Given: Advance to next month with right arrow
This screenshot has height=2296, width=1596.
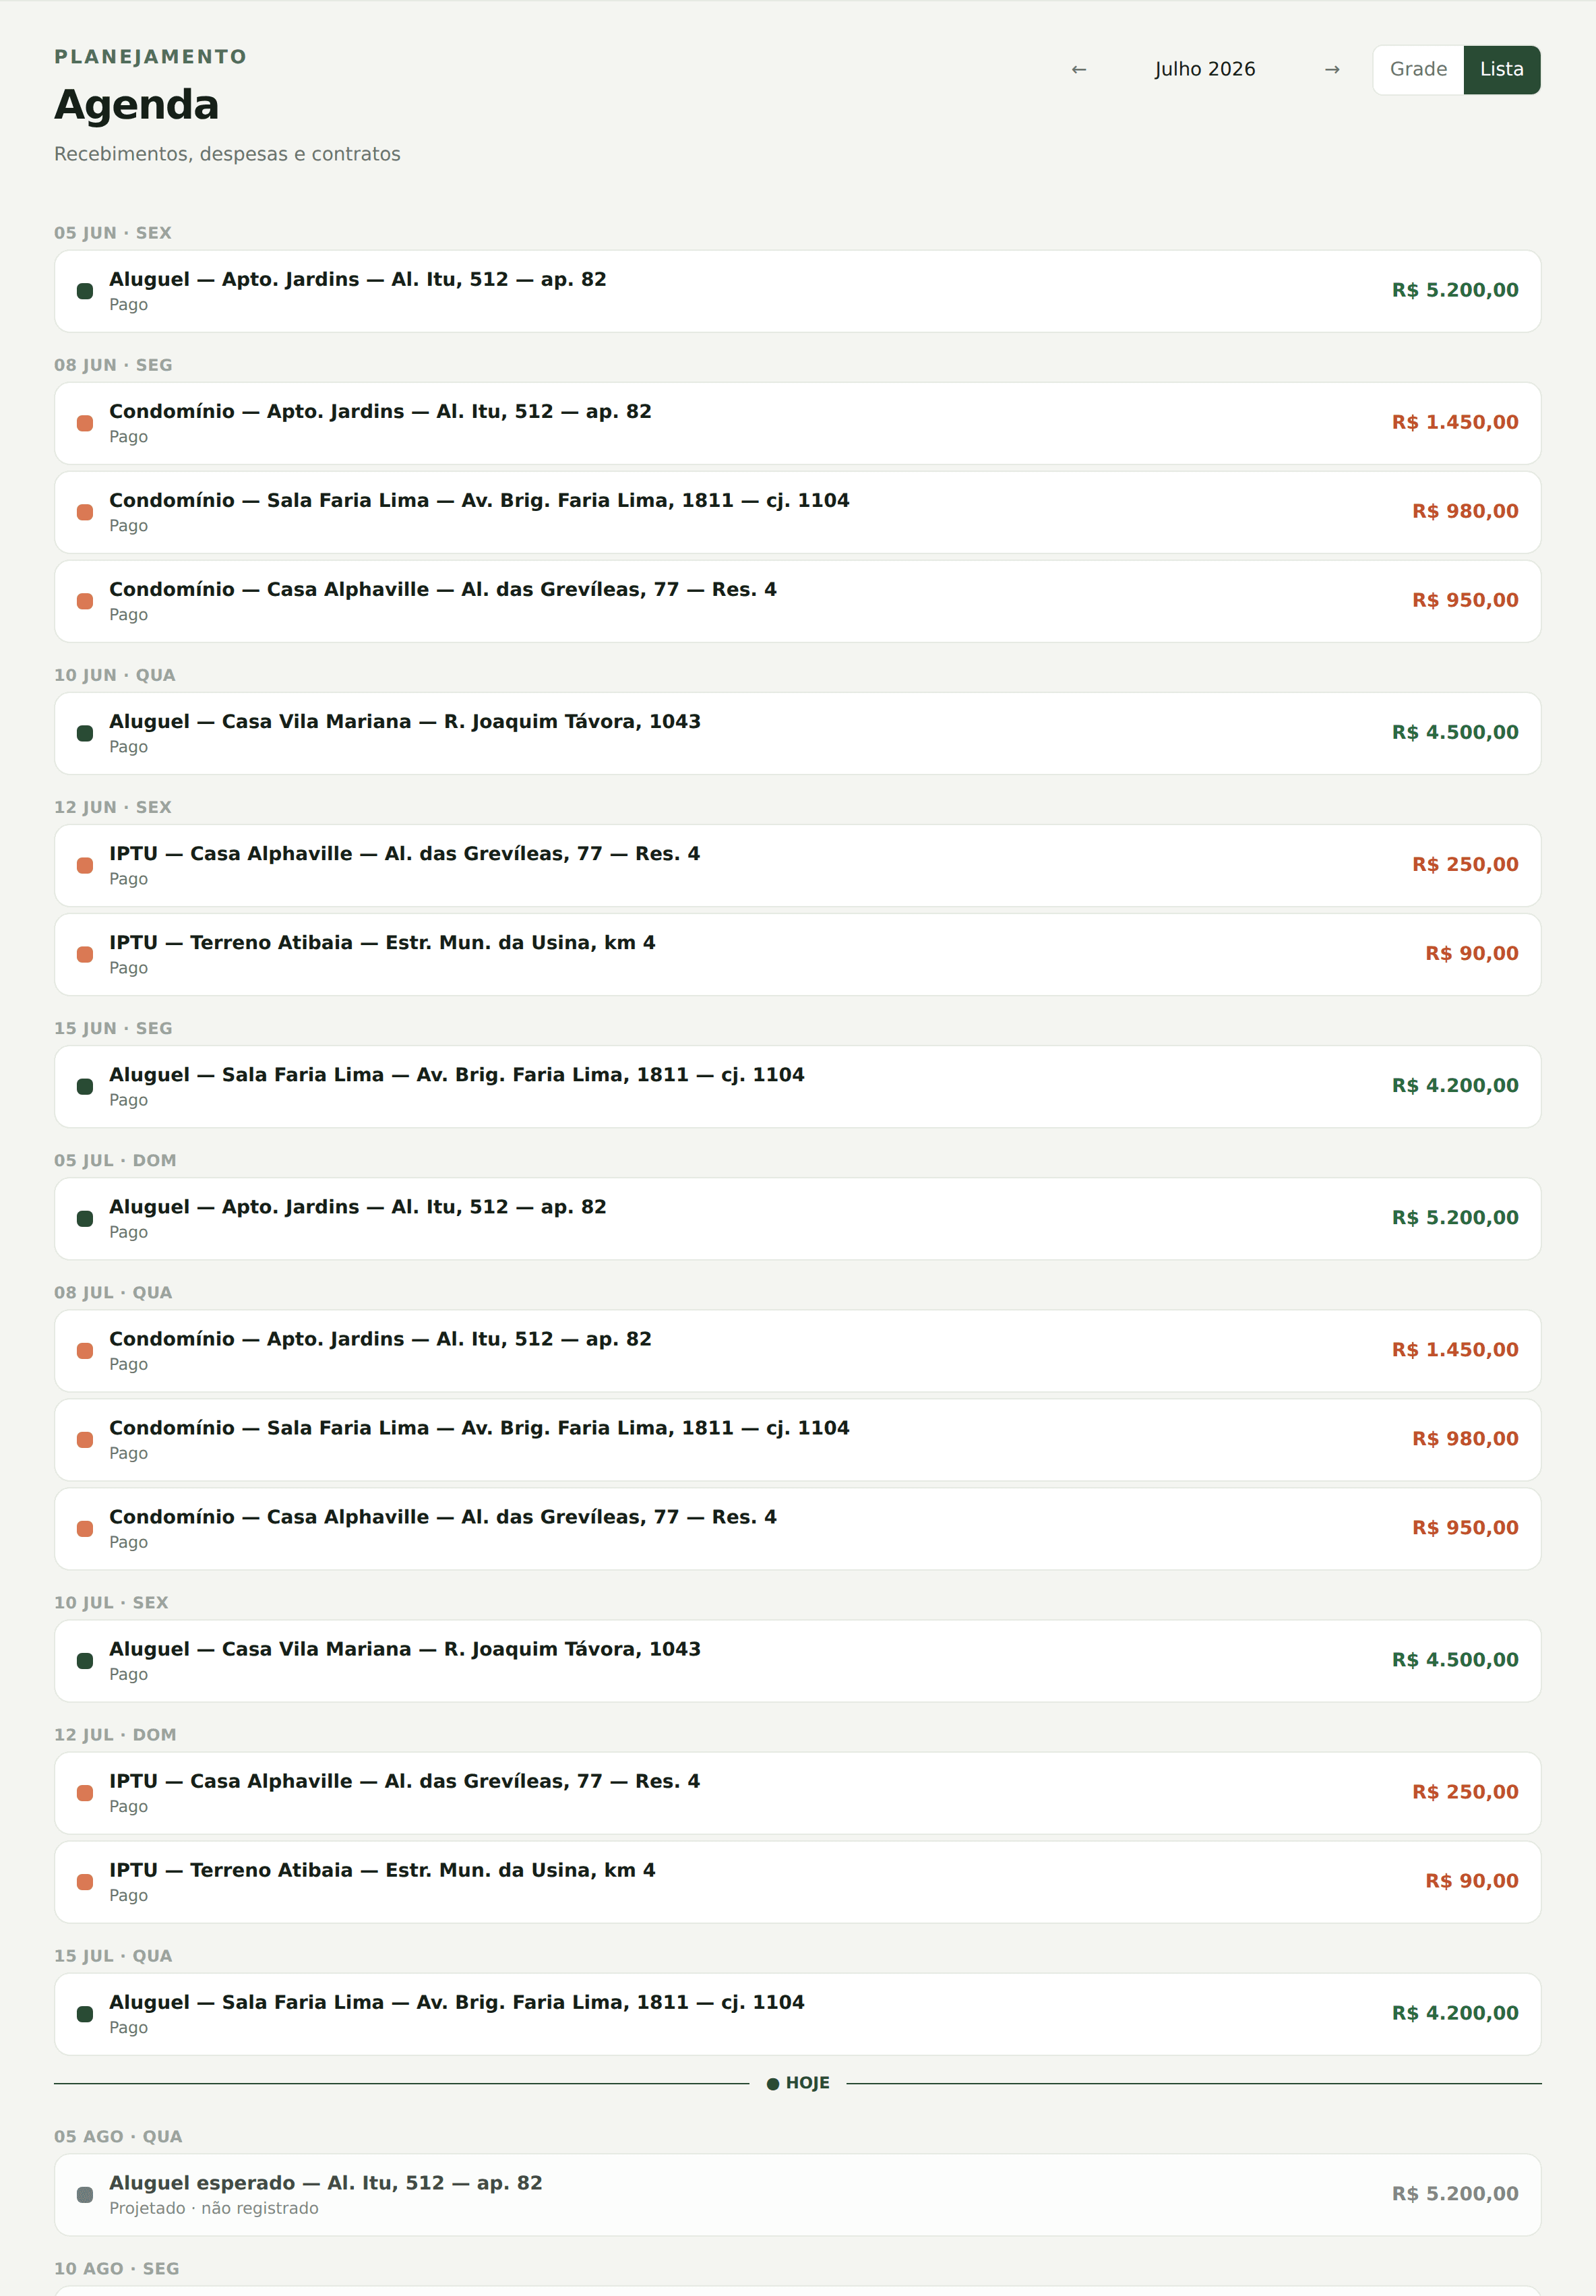Looking at the screenshot, I should tap(1331, 70).
